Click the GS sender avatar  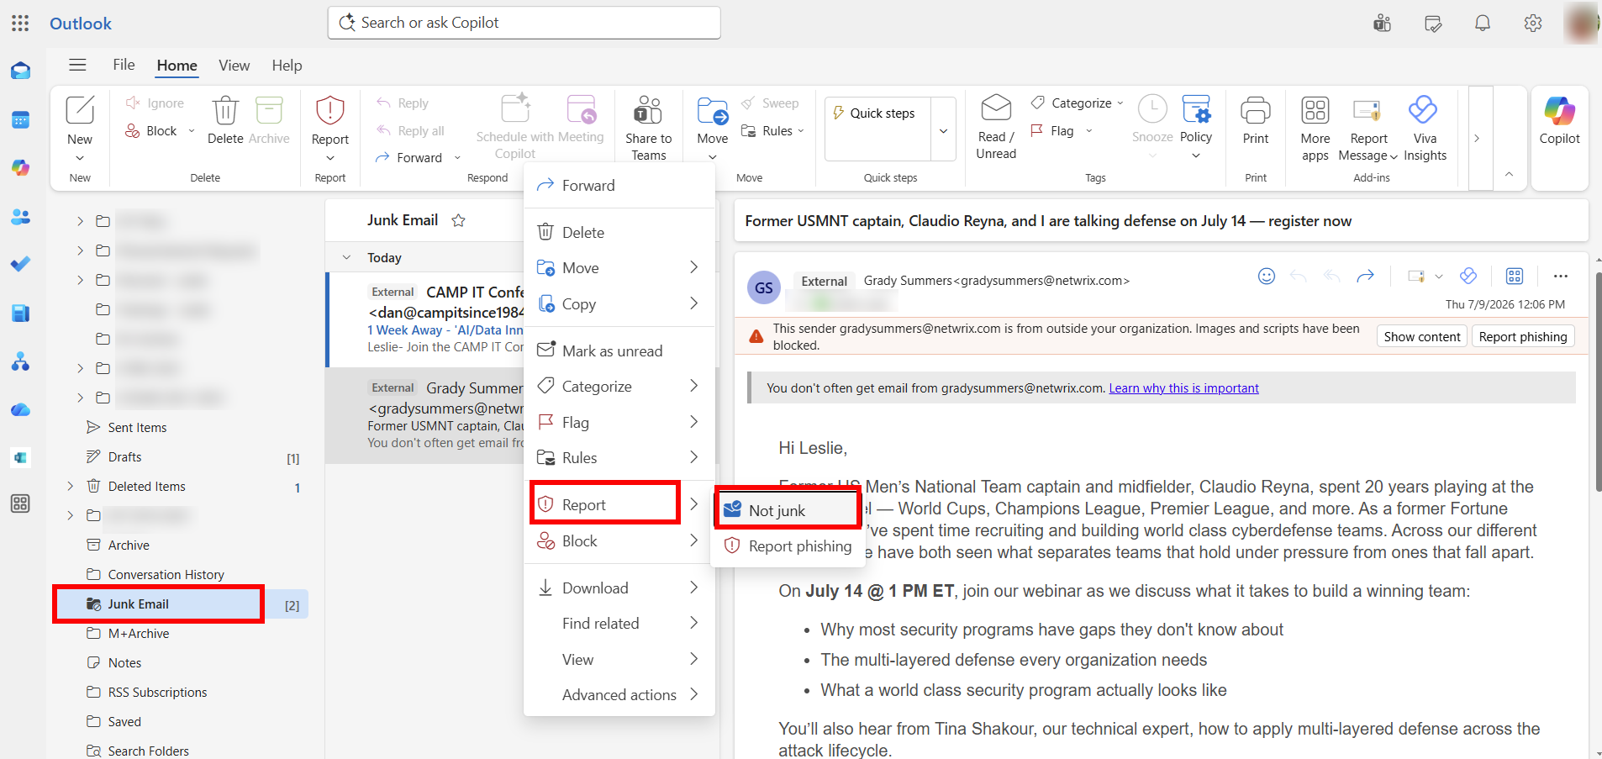(x=763, y=288)
